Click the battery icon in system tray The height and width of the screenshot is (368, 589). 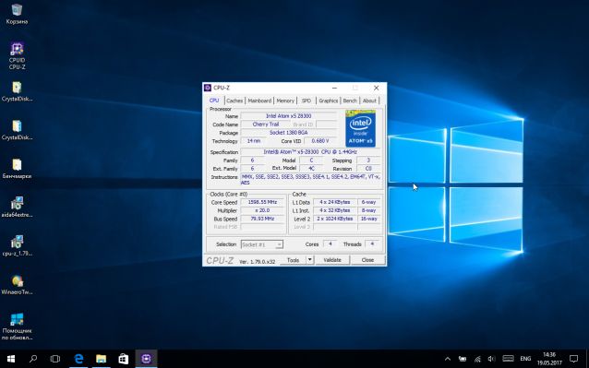[x=463, y=359]
